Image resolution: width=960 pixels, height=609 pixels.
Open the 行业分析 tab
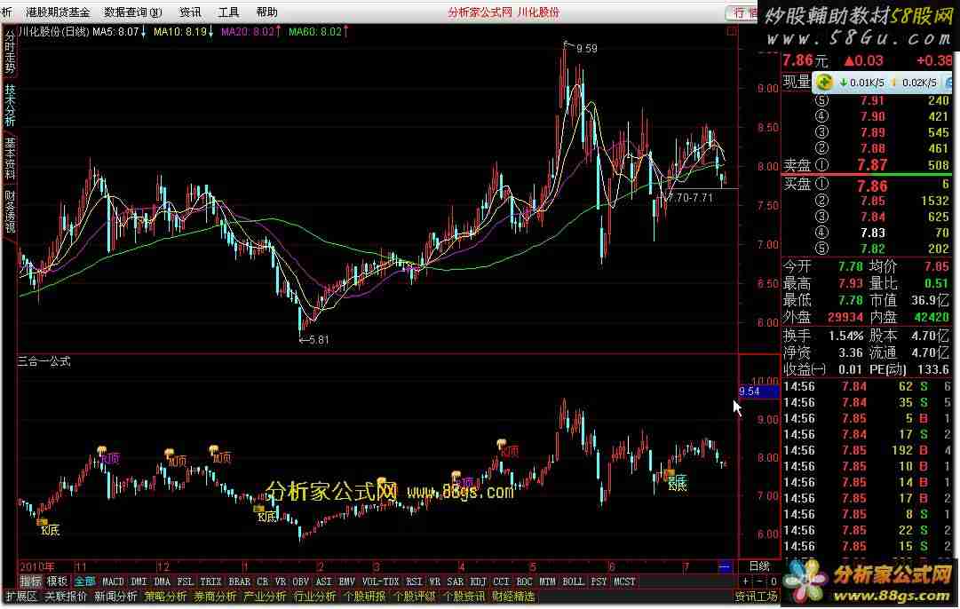pyautogui.click(x=315, y=597)
